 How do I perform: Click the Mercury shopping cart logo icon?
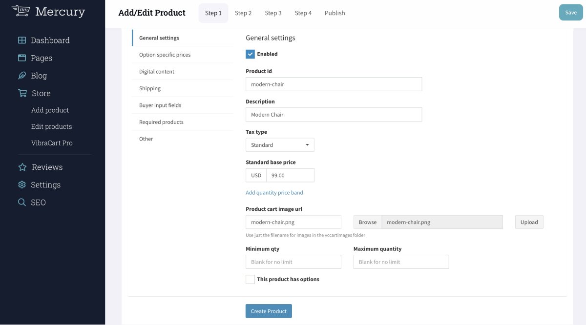(x=21, y=11)
